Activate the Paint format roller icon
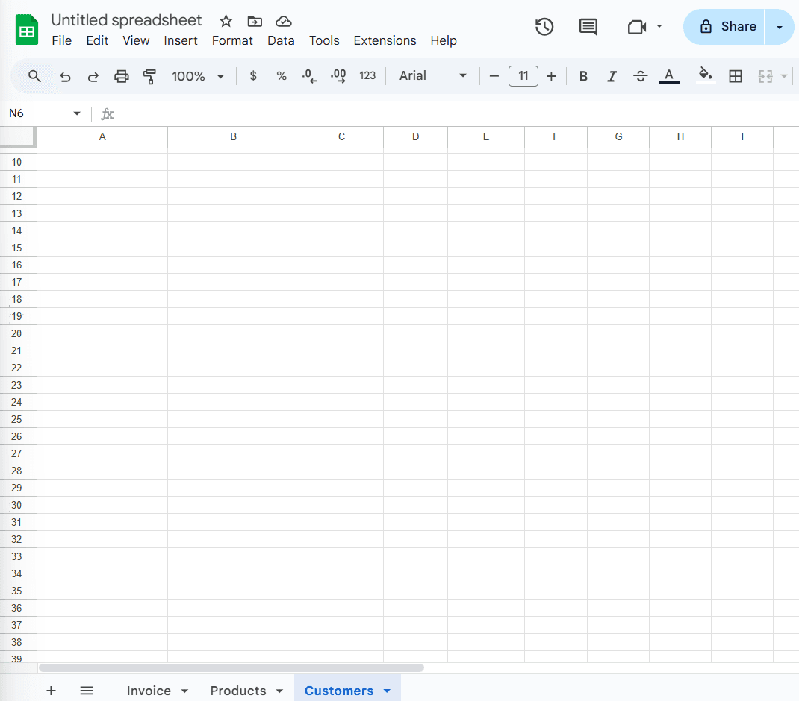The height and width of the screenshot is (701, 799). [149, 76]
